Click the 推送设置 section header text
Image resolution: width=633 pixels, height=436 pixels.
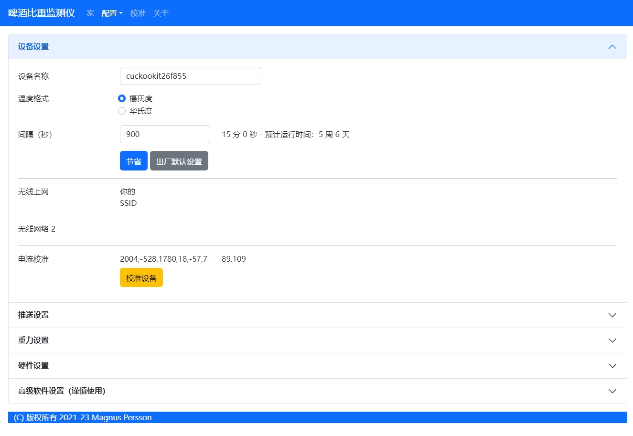[x=33, y=315]
